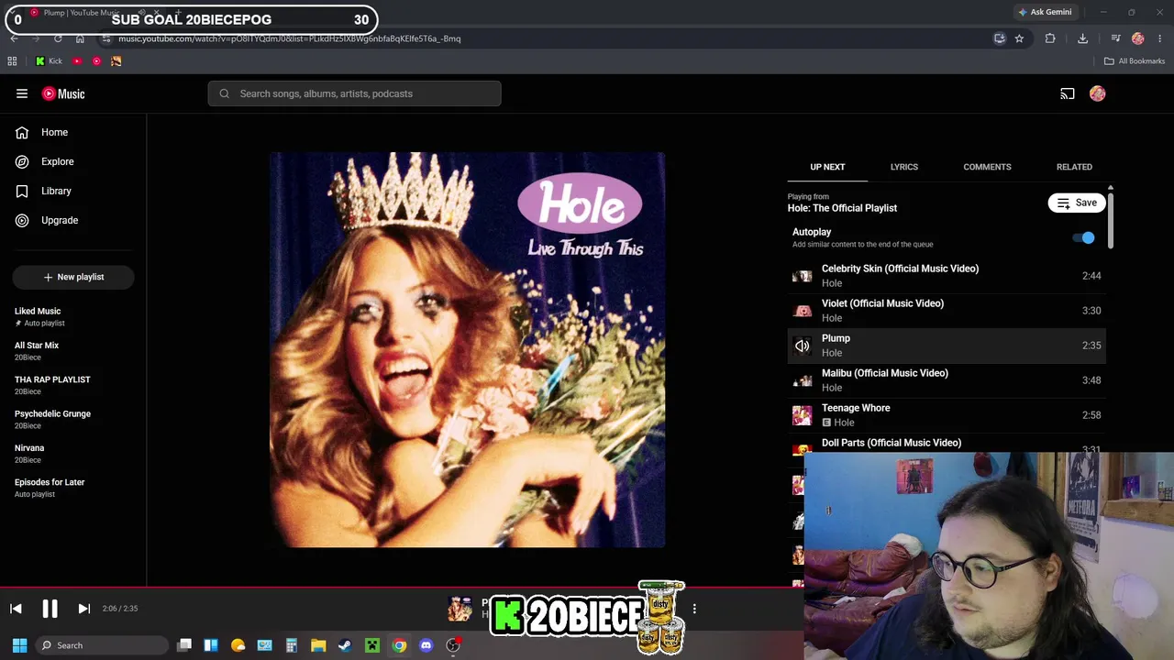Screen dimensions: 1174x660
Task: Click the search songs, albums, artists field
Action: [x=354, y=93]
